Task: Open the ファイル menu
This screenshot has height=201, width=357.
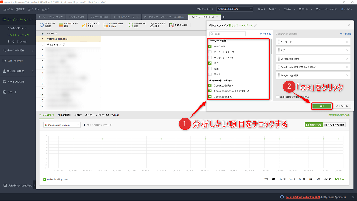Action: point(8,9)
